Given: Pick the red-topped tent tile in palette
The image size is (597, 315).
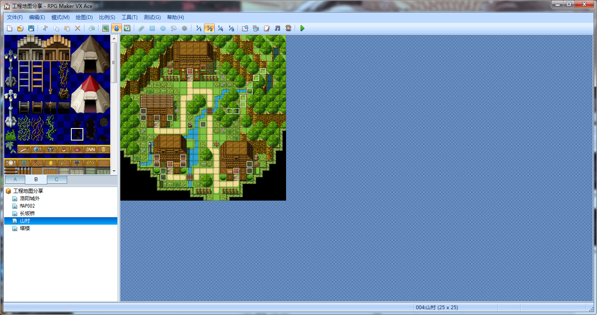Looking at the screenshot, I should coord(90,94).
